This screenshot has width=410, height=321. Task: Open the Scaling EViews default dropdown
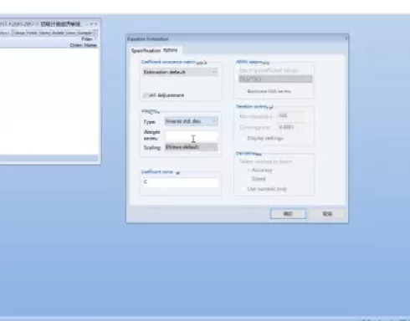(192, 147)
